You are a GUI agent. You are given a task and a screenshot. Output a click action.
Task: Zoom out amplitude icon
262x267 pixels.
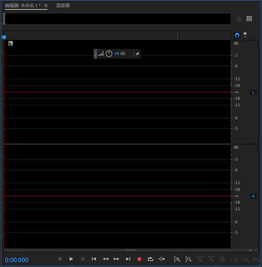pyautogui.click(x=188, y=259)
